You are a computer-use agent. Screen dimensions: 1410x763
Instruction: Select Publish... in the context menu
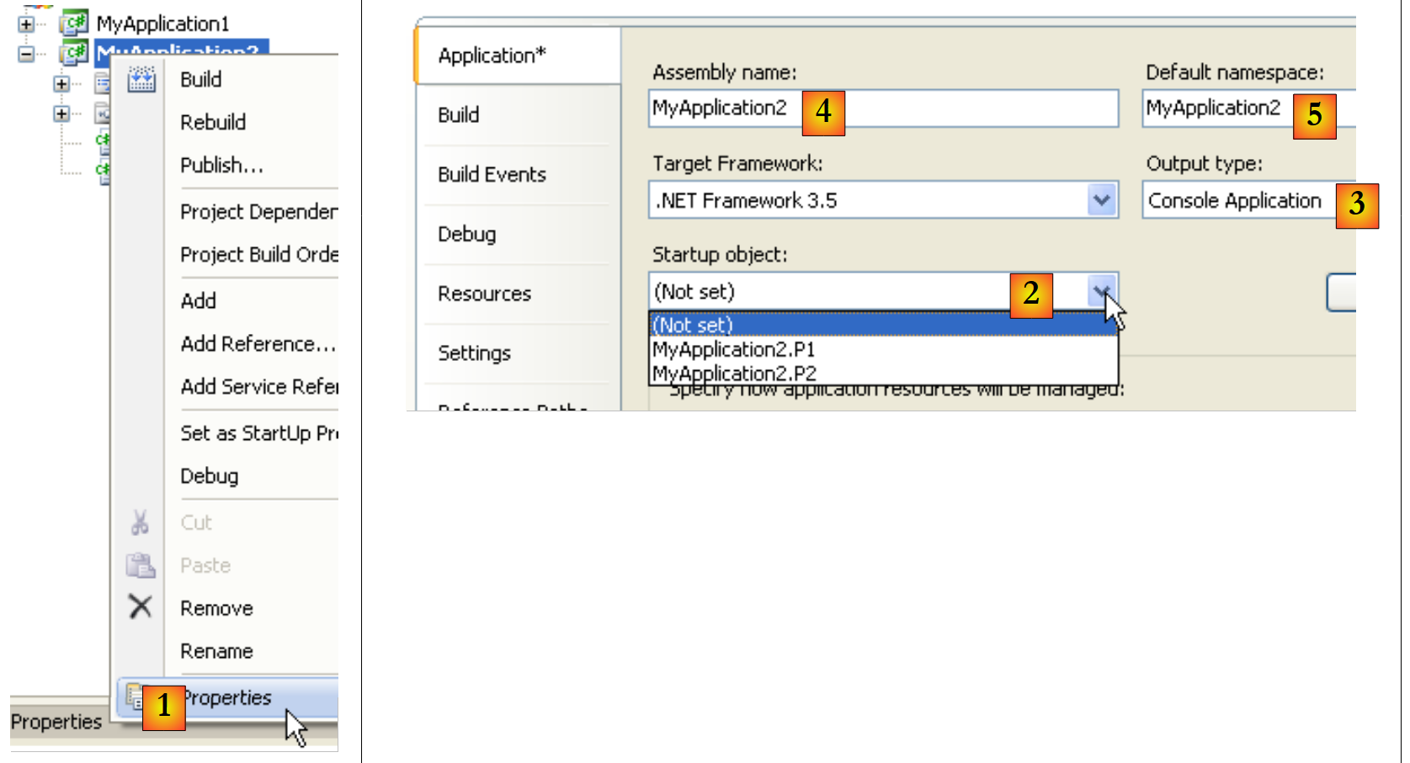(x=221, y=166)
